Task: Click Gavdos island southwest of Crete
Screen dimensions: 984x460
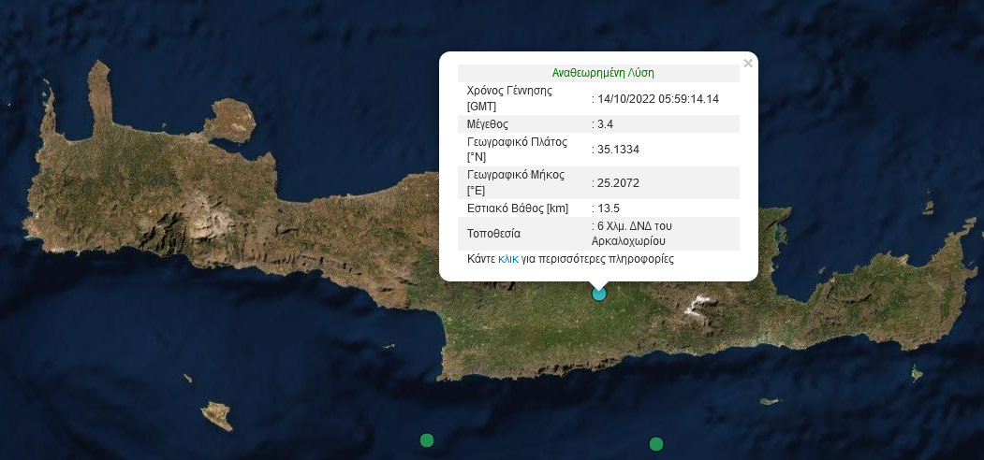Action: [217, 414]
